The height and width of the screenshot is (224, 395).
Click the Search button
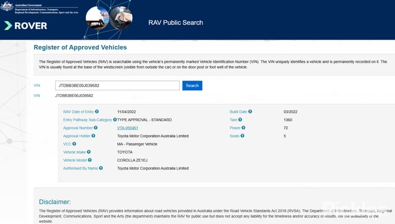[192, 86]
